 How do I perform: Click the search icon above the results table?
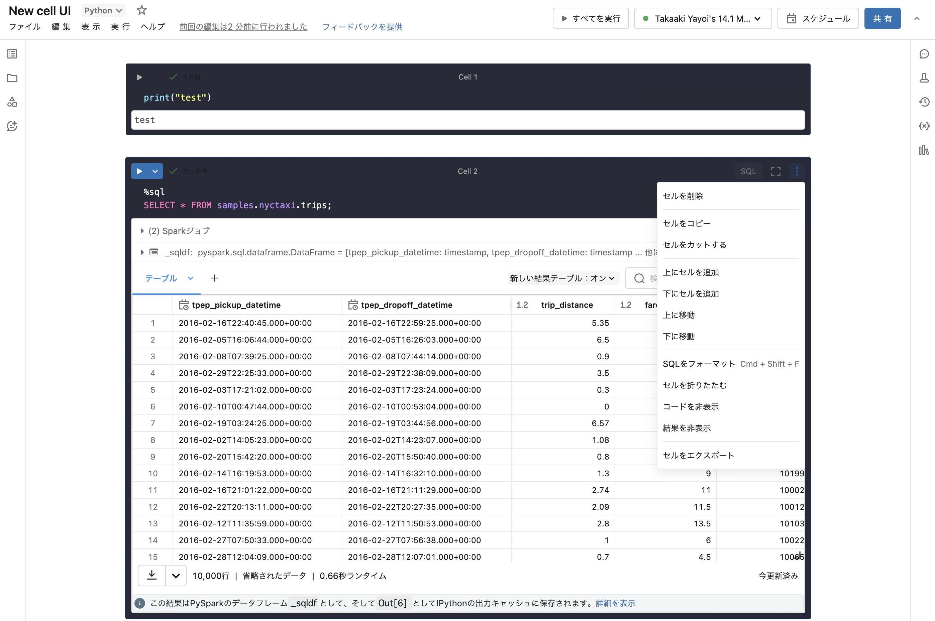tap(639, 278)
